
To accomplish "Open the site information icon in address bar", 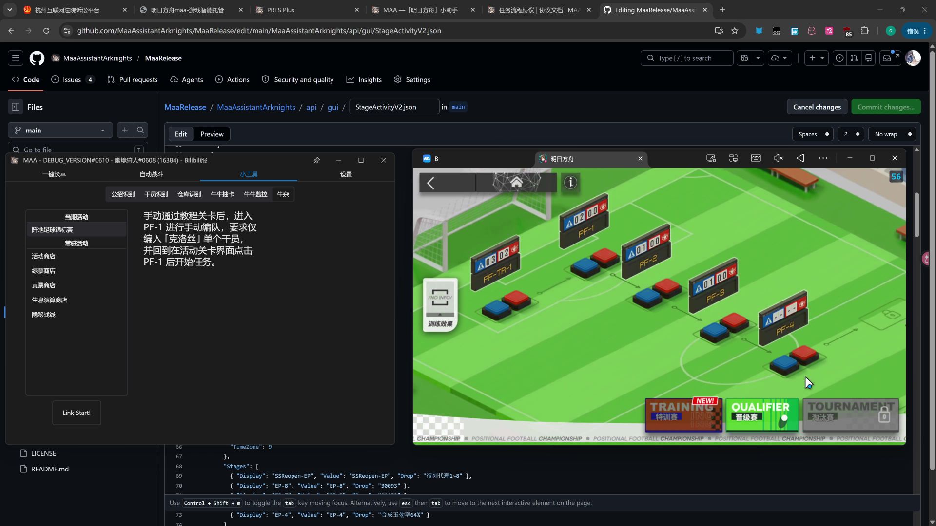I will (x=67, y=31).
